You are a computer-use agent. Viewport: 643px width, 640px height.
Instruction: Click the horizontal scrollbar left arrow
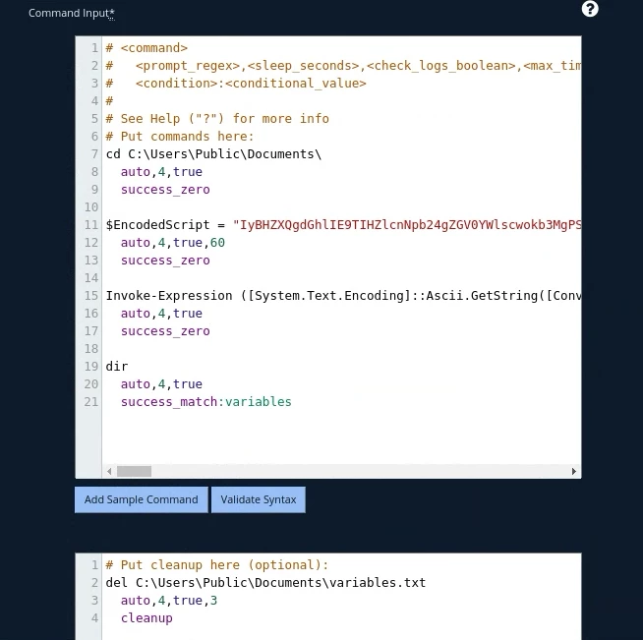[109, 471]
